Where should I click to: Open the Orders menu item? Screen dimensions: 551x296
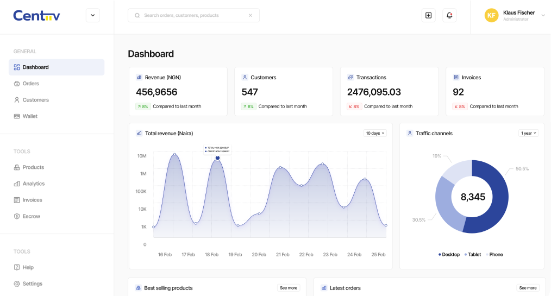[31, 84]
